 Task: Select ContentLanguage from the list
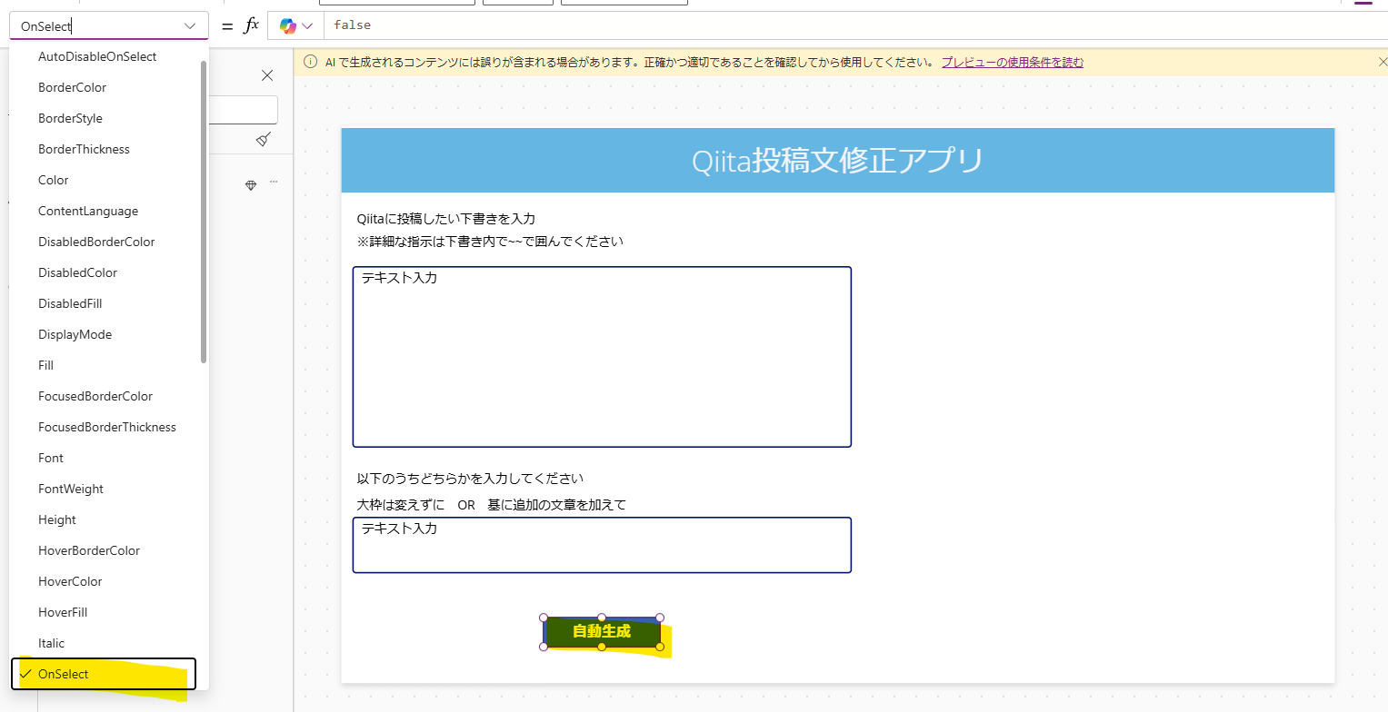pos(88,211)
